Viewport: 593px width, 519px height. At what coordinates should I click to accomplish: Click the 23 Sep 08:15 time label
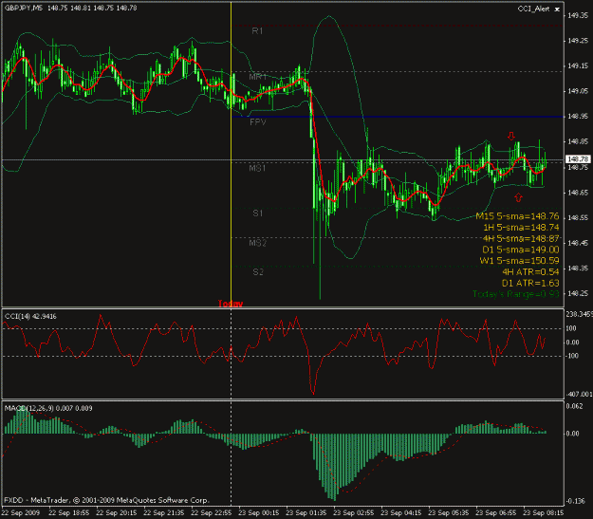[544, 513]
